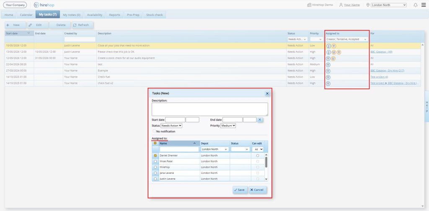The width and height of the screenshot is (429, 211).
Task: Open the Stock check tab
Action: pos(155,15)
